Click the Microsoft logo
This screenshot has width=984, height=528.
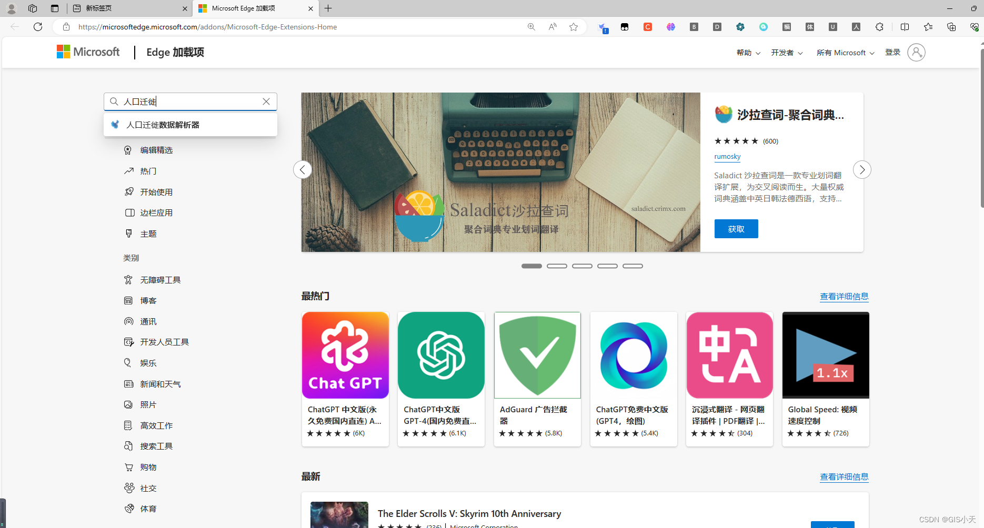[88, 52]
